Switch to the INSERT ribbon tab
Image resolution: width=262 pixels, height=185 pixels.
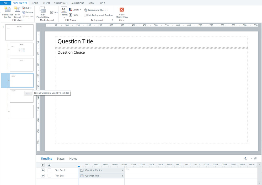click(x=46, y=3)
